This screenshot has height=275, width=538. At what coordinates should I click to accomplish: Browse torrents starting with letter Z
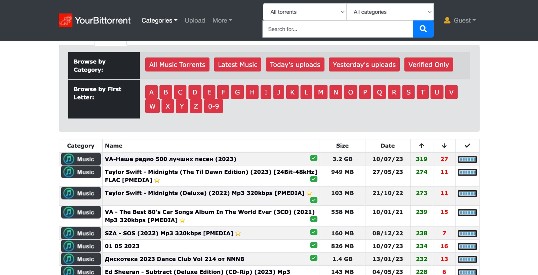[x=196, y=106]
